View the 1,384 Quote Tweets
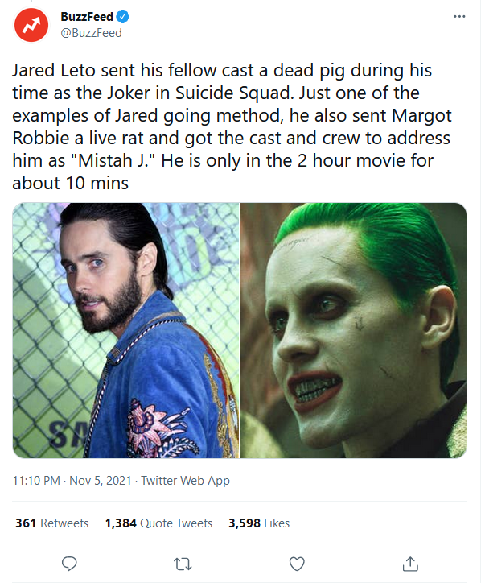Image resolution: width=481 pixels, height=583 pixels. point(158,523)
